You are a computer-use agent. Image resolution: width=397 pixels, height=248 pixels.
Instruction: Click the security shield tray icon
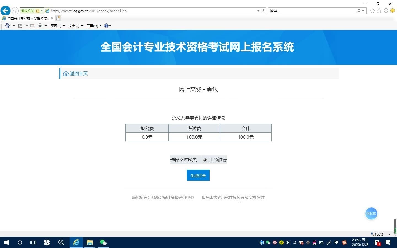point(301,242)
